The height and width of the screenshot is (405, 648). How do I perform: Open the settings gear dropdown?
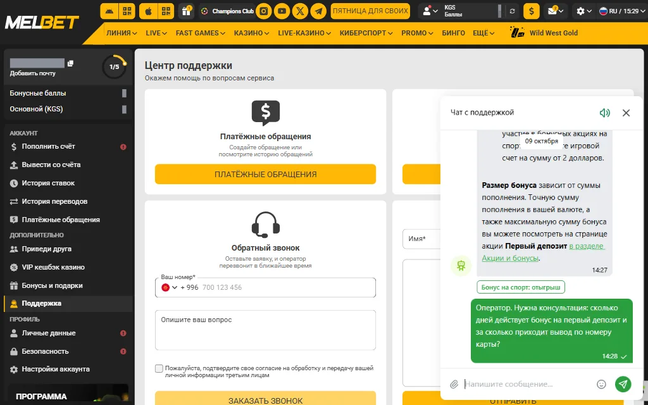point(584,11)
